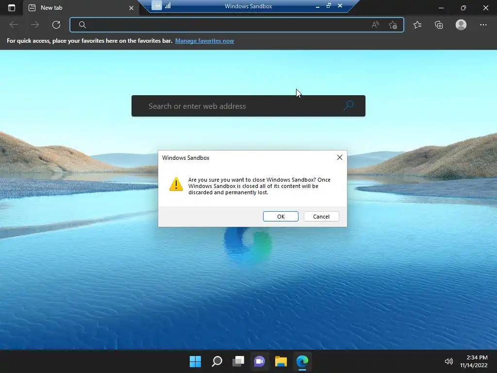Screen dimensions: 497x373
Task: Click the pin icon on the connection bar
Action: click(157, 5)
